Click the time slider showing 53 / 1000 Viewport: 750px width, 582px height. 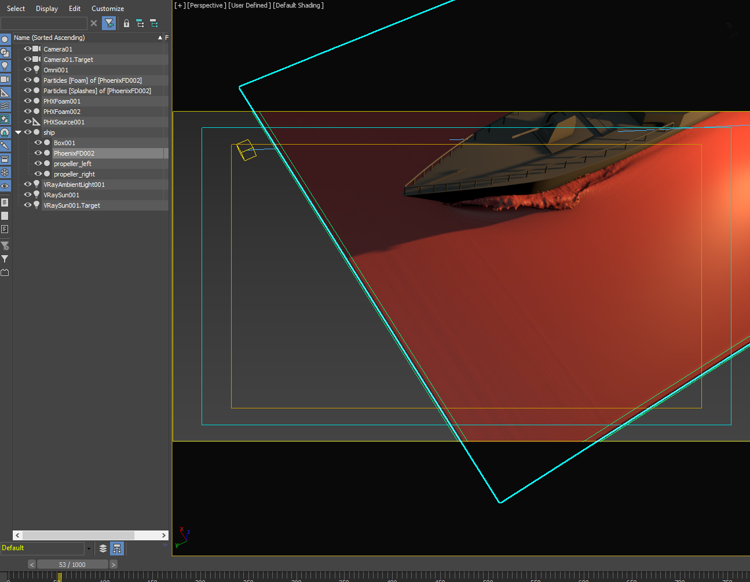tap(72, 565)
